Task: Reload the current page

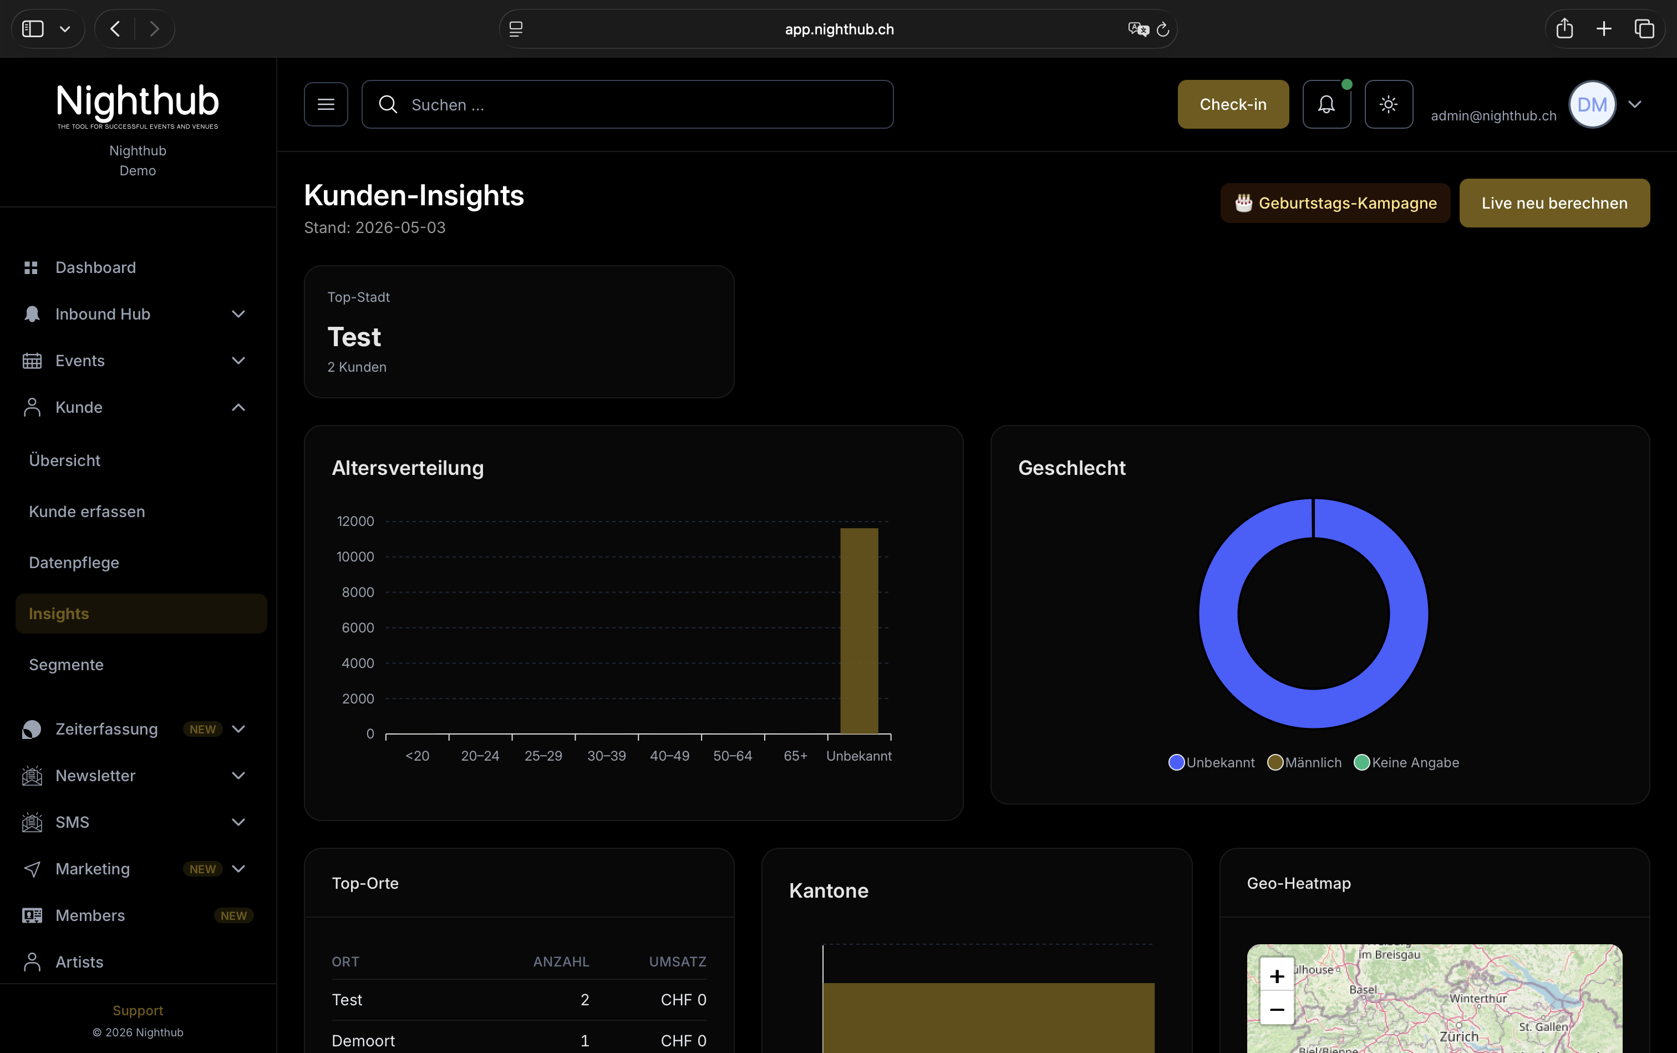Action: click(x=1162, y=29)
